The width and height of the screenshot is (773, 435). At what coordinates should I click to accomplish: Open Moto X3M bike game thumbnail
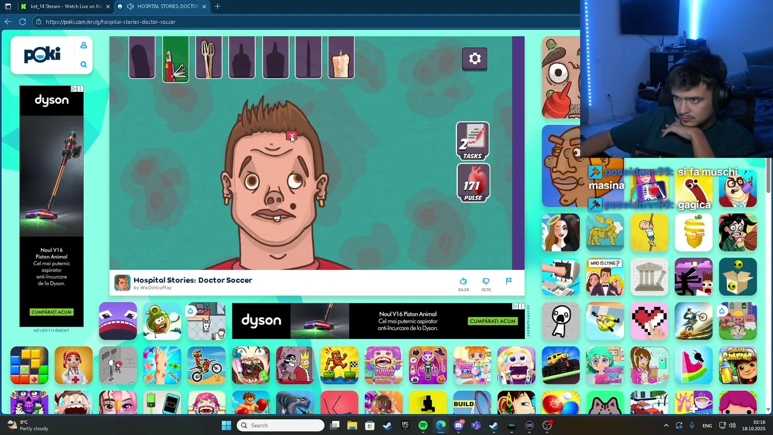pyautogui.click(x=207, y=366)
